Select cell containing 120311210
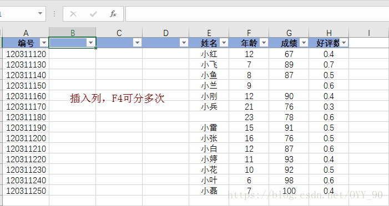The height and width of the screenshot is (206, 389). point(26,148)
